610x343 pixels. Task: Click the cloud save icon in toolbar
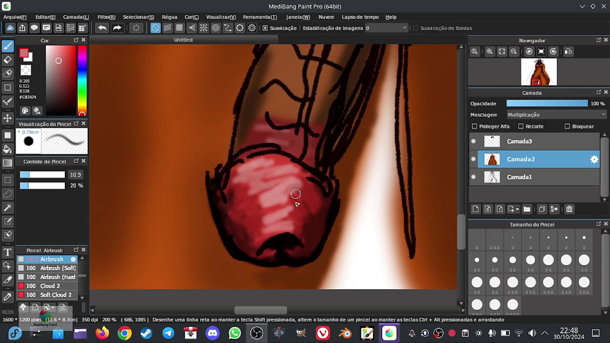pos(10,28)
